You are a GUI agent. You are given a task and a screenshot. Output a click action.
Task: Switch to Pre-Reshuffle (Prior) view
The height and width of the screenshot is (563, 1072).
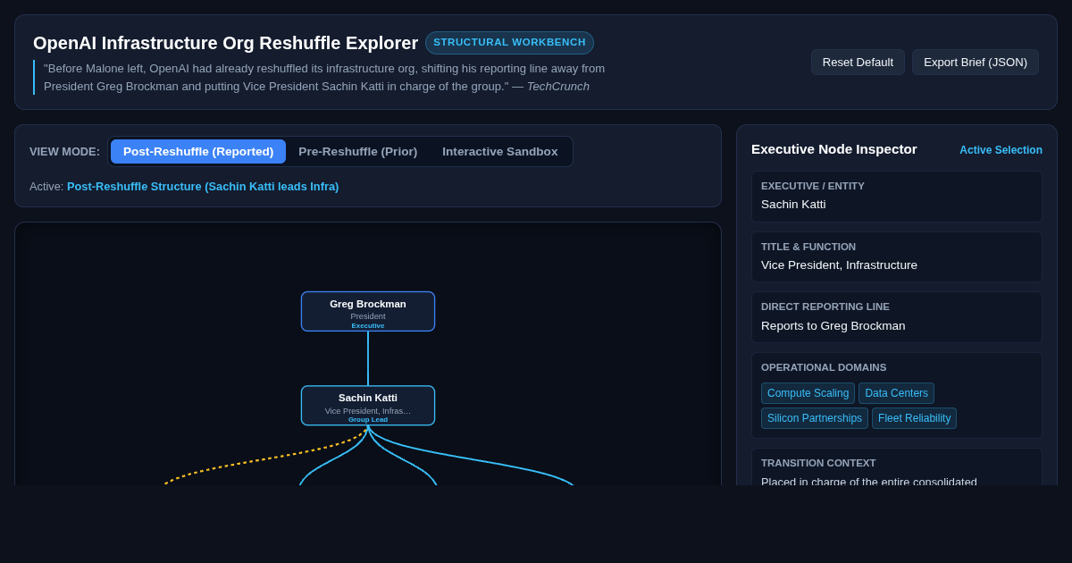(x=357, y=152)
